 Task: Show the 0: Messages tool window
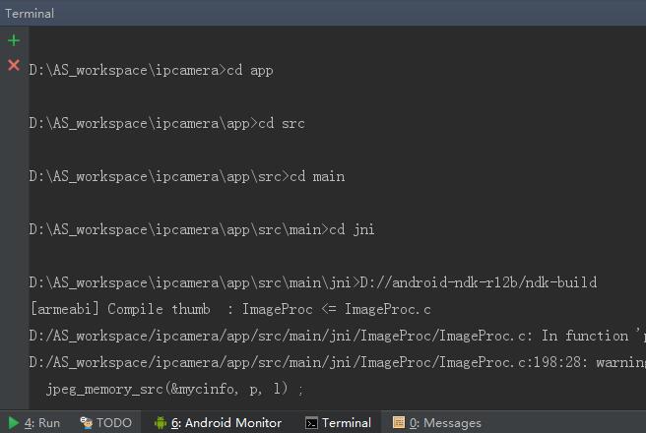pyautogui.click(x=445, y=423)
